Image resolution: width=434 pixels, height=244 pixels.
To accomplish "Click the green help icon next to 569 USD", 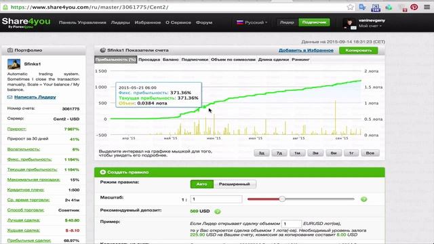I will coord(218,211).
